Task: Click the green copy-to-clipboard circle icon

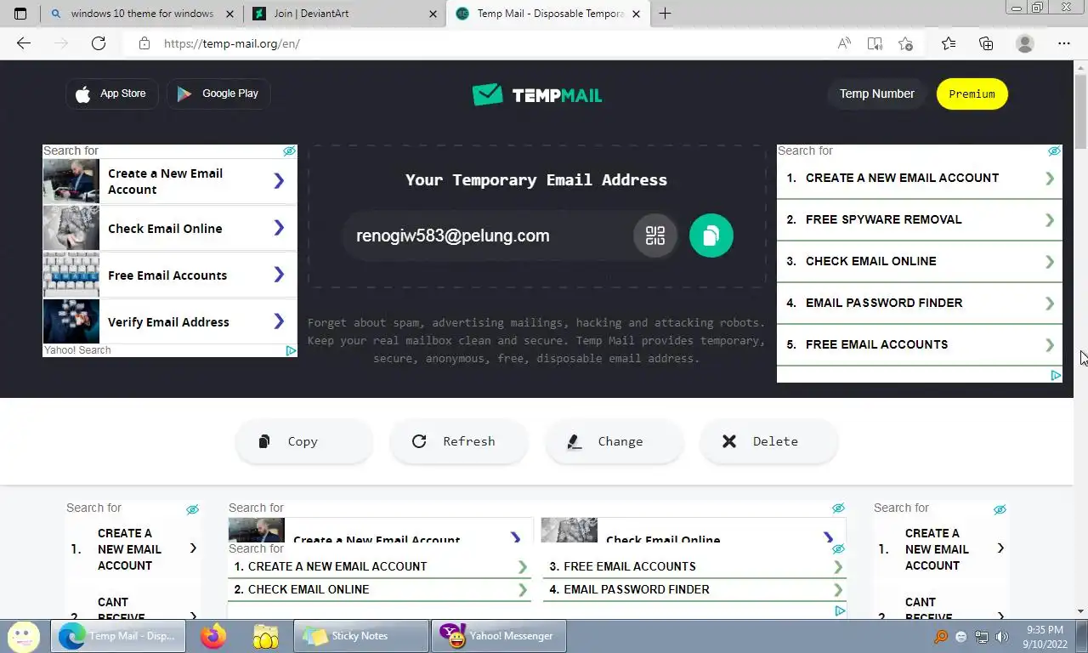Action: [711, 236]
